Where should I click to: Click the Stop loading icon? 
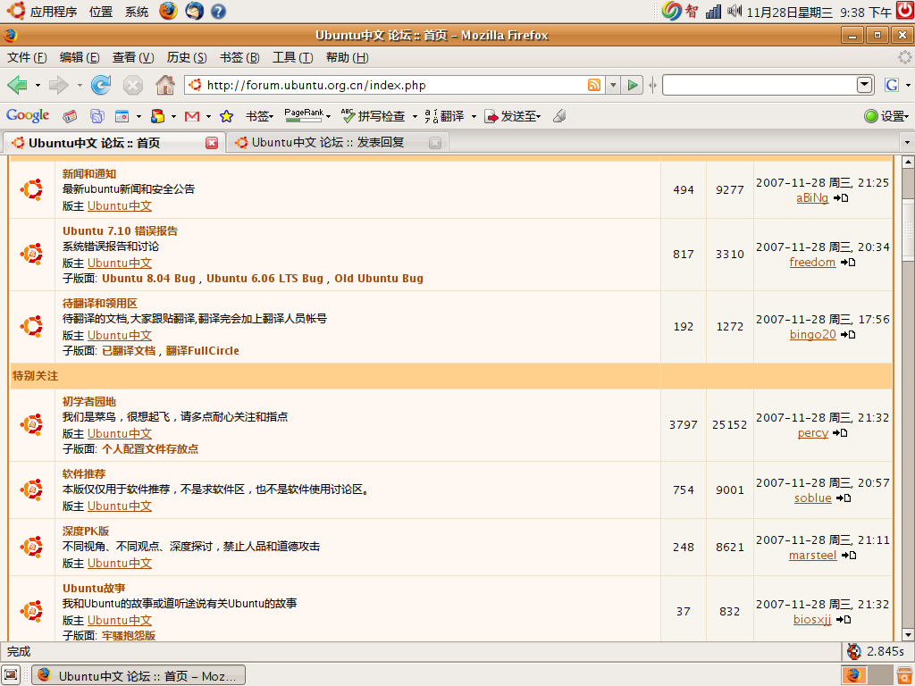click(x=133, y=86)
